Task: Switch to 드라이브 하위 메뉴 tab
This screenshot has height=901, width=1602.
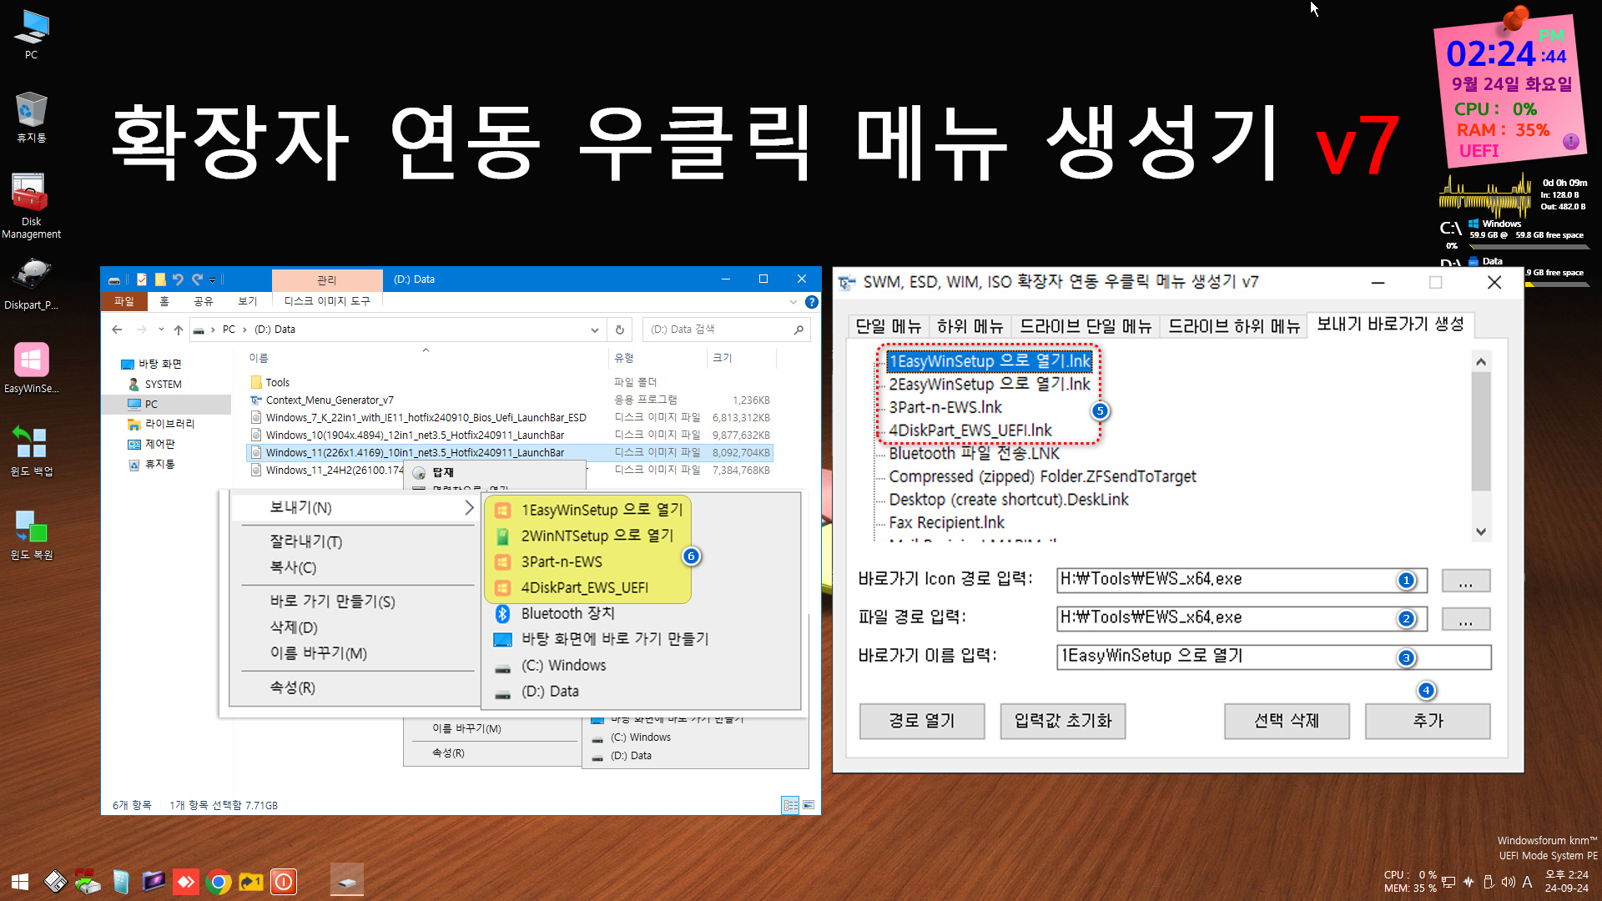Action: 1233,326
